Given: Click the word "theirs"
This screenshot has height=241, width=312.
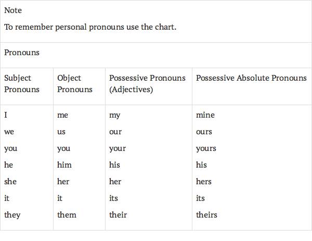Looking at the screenshot, I should (x=206, y=214).
